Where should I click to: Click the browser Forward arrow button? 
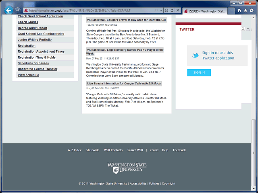(17, 10)
